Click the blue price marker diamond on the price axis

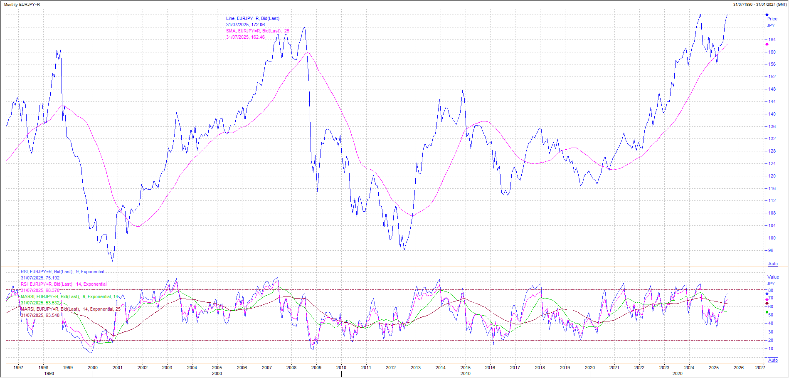pyautogui.click(x=767, y=15)
